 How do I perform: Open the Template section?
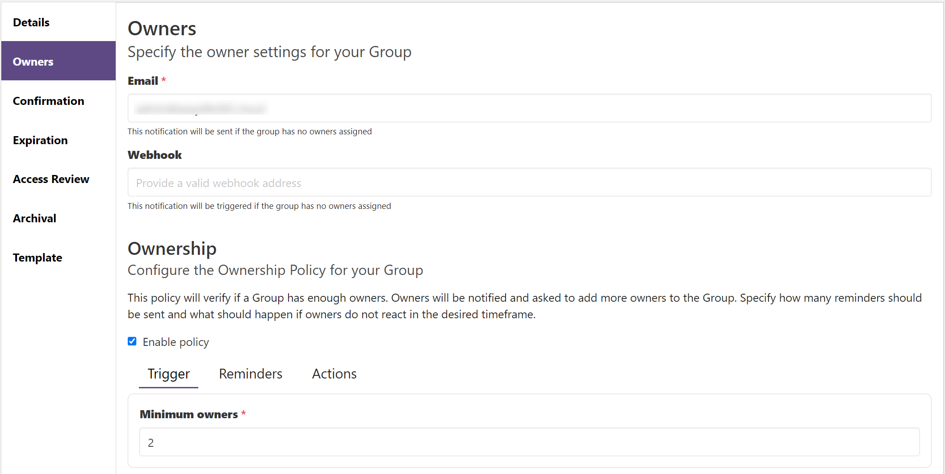point(38,257)
